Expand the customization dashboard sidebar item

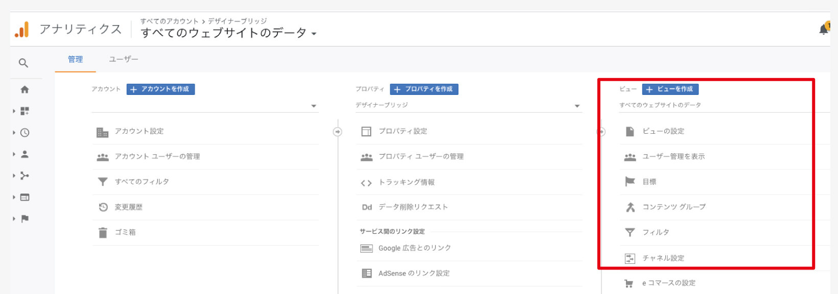tap(25, 111)
